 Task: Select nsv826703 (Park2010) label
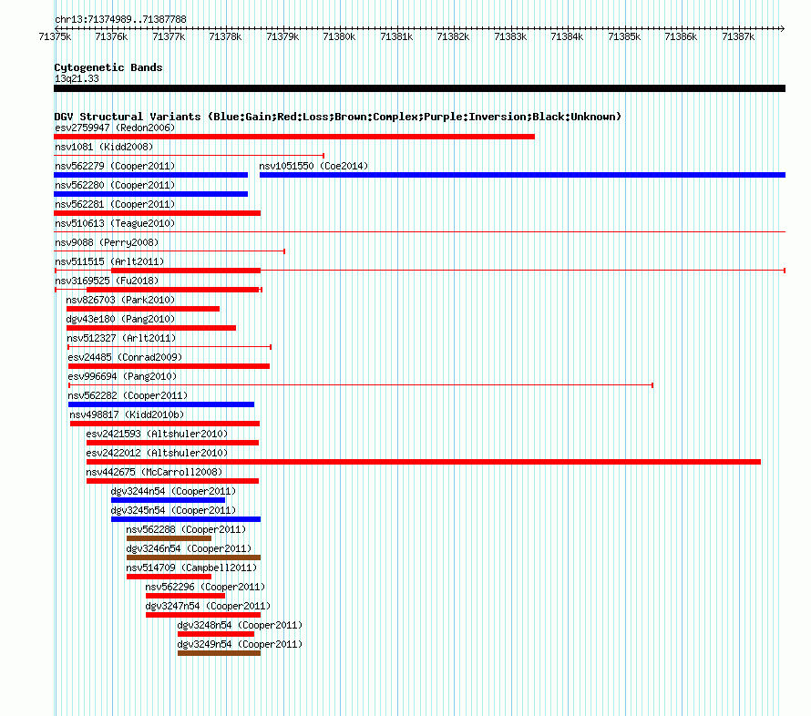(120, 300)
